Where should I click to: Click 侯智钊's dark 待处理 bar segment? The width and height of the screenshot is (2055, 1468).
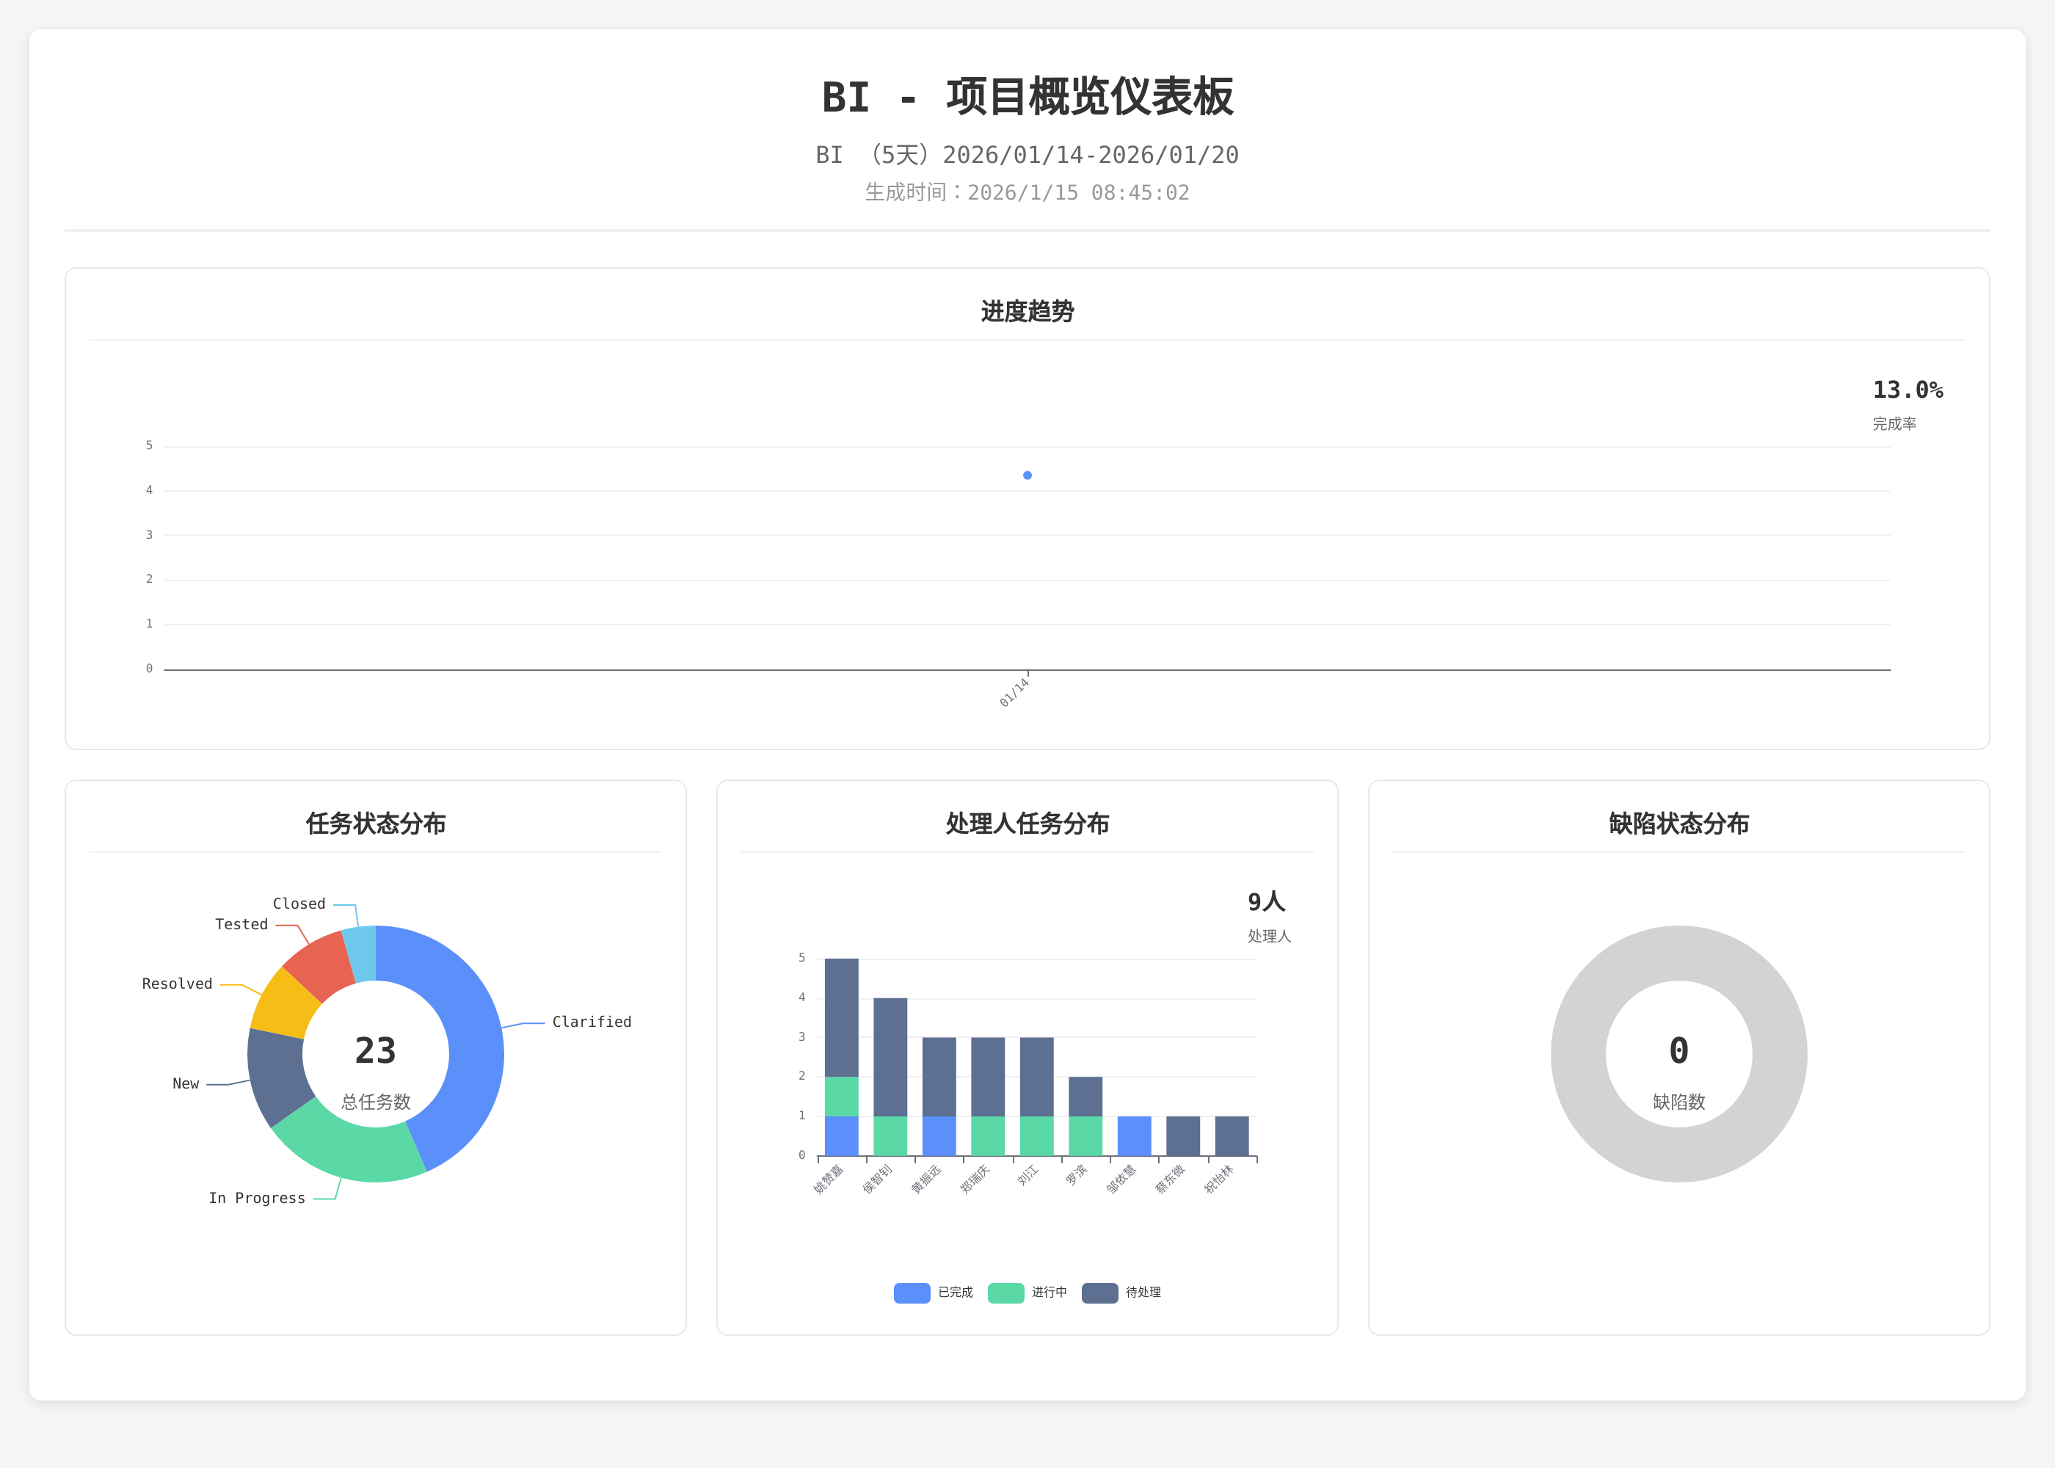[890, 1057]
